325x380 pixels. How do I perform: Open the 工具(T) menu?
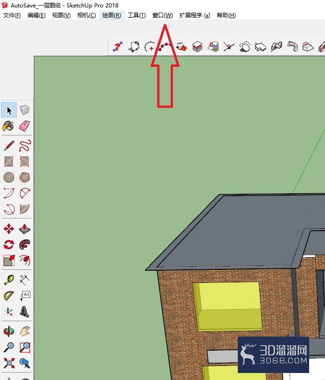(x=137, y=15)
